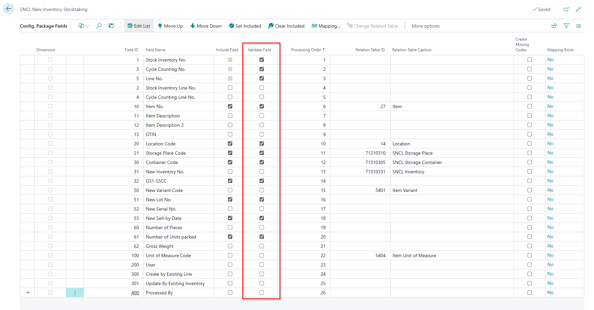Click Move Up action
The height and width of the screenshot is (310, 594).
click(170, 26)
